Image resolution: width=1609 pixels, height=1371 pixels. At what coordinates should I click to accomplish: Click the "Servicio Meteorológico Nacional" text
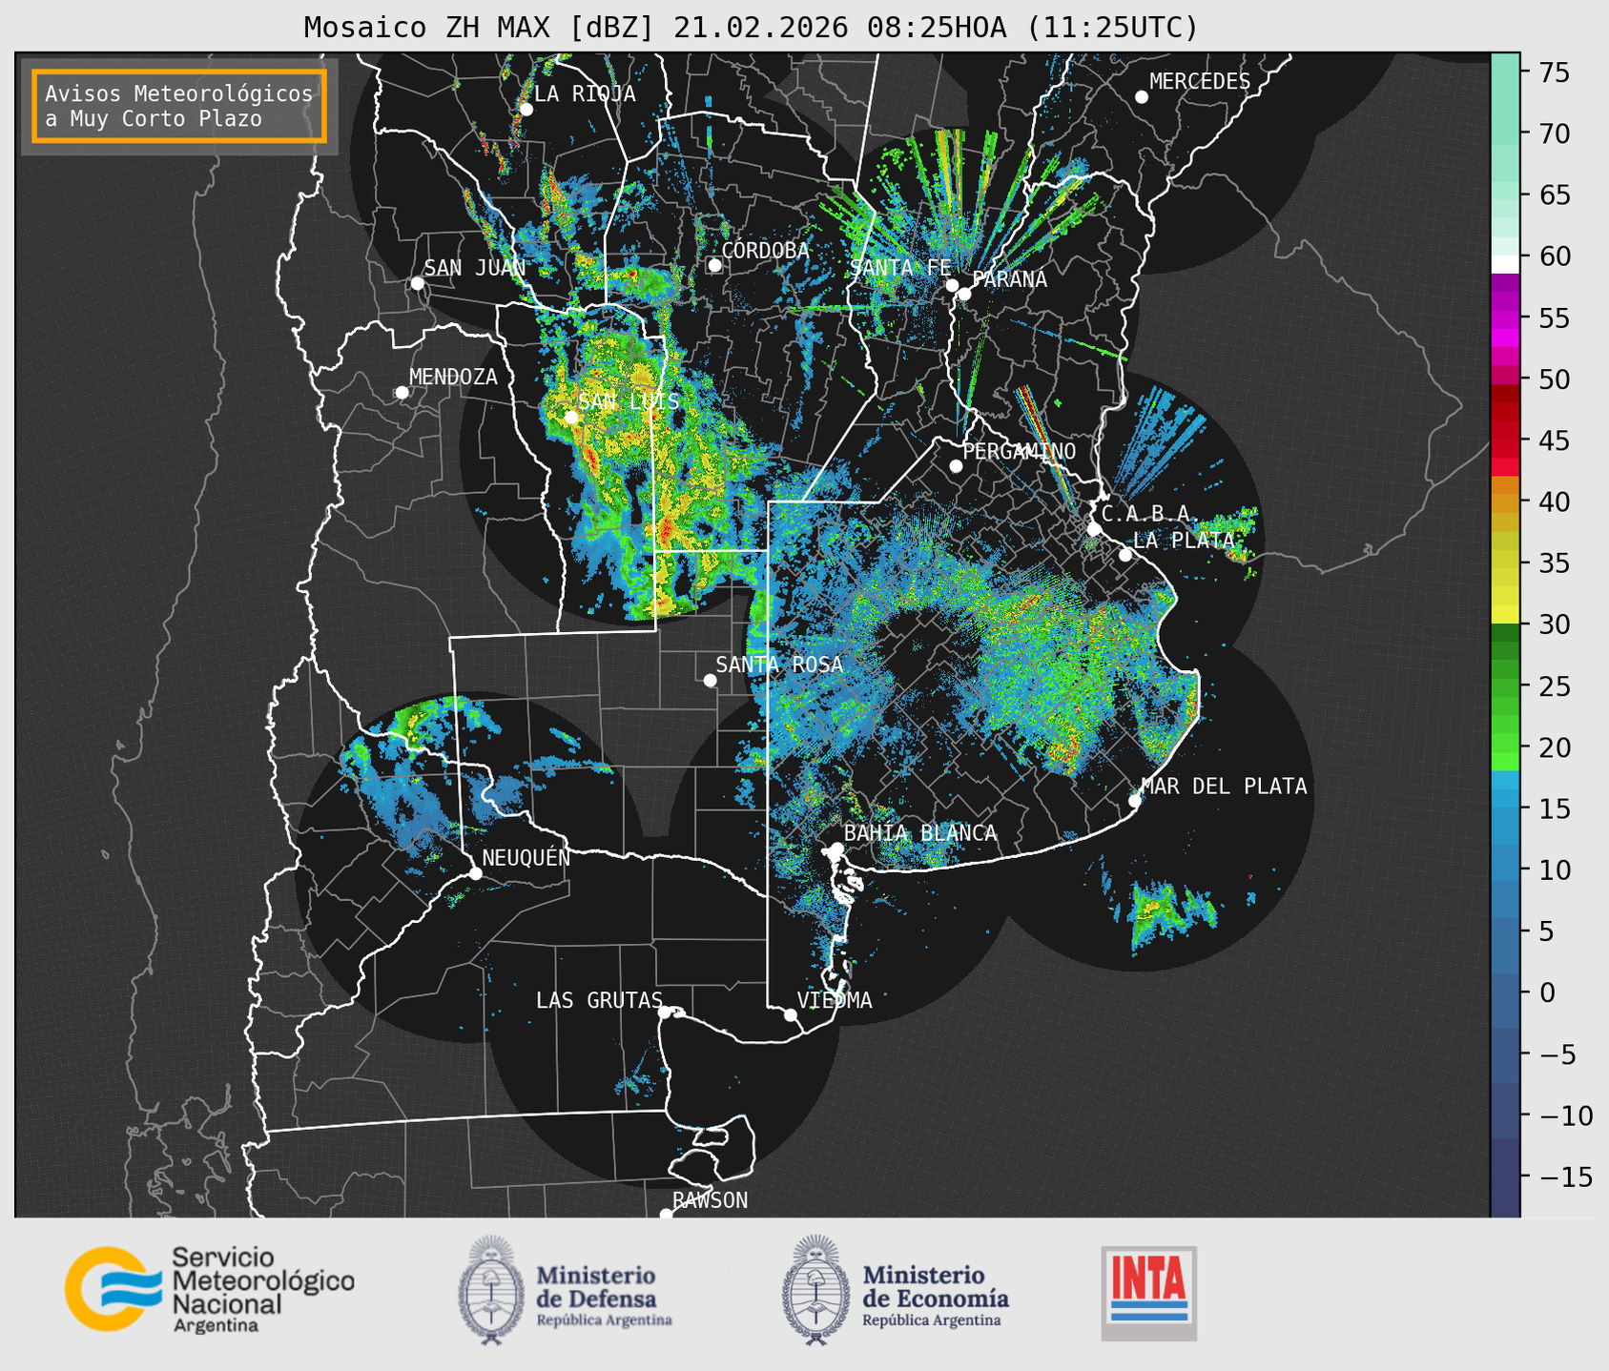click(262, 1280)
